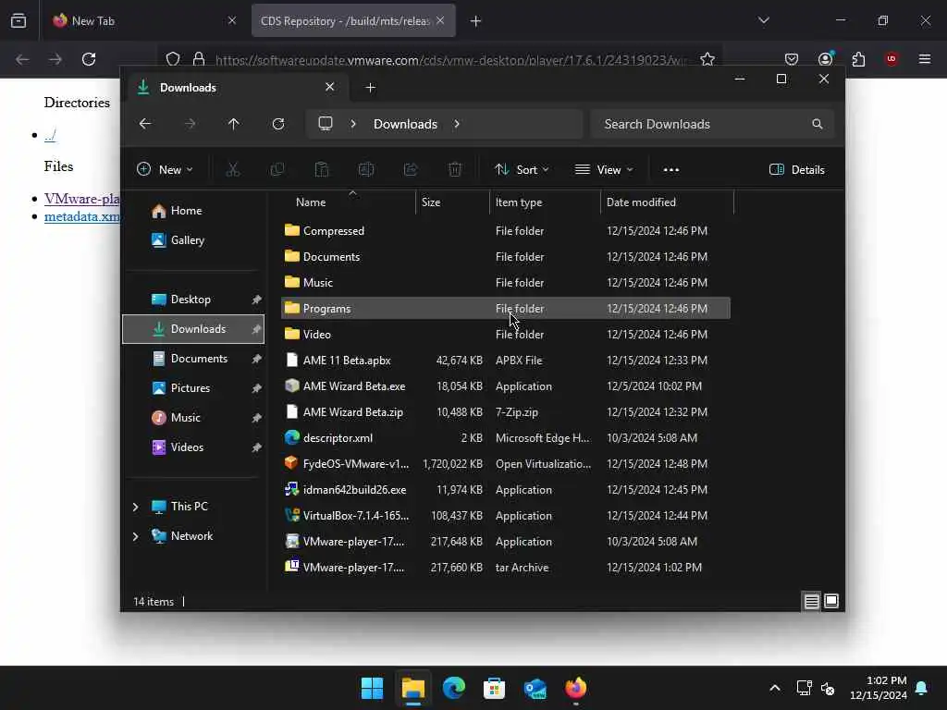Click chevron before Downloads in address bar
Image resolution: width=947 pixels, height=710 pixels.
(x=353, y=124)
